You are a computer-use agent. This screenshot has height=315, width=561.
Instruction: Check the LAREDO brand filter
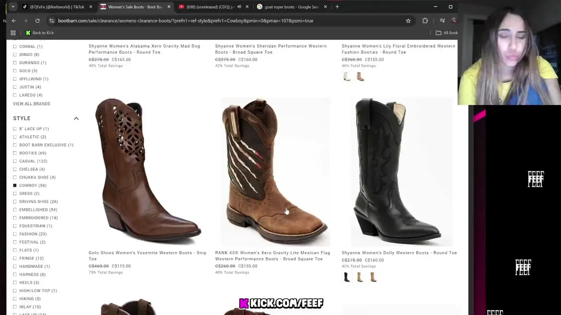pos(15,95)
